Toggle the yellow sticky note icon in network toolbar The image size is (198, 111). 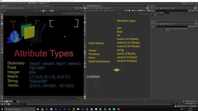click(x=140, y=11)
